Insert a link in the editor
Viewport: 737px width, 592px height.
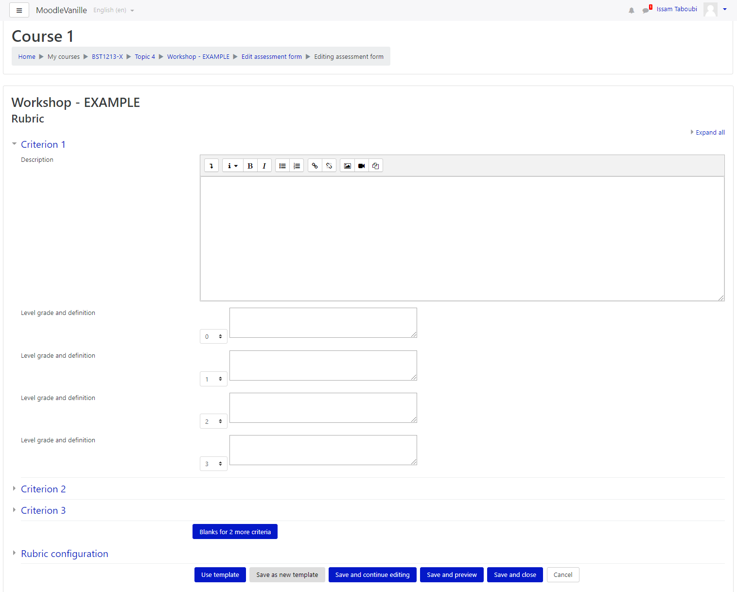tap(315, 166)
